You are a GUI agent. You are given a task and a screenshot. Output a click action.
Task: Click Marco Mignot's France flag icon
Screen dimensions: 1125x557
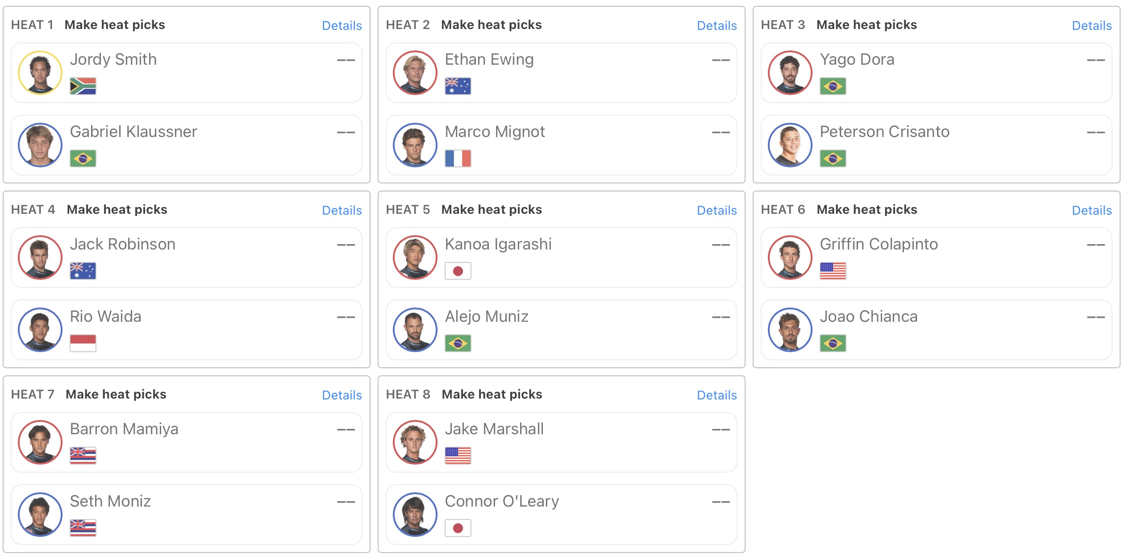(458, 158)
